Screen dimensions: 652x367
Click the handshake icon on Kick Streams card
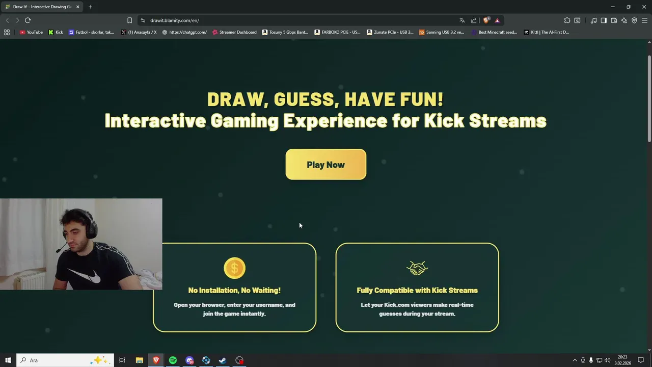(417, 268)
